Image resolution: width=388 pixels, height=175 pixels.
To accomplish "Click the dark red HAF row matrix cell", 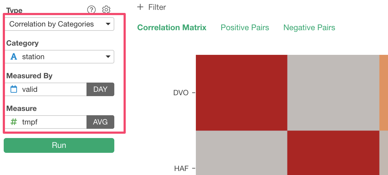I will coord(333,153).
